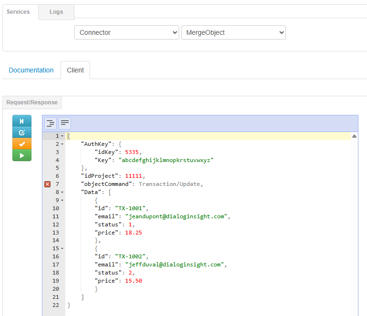Open the MergeObject dropdown

234,32
